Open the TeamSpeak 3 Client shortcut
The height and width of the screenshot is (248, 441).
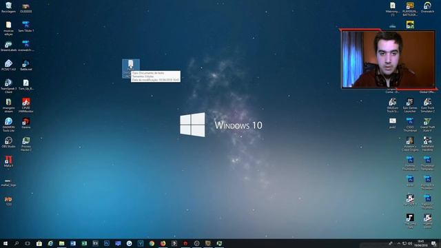[8, 86]
